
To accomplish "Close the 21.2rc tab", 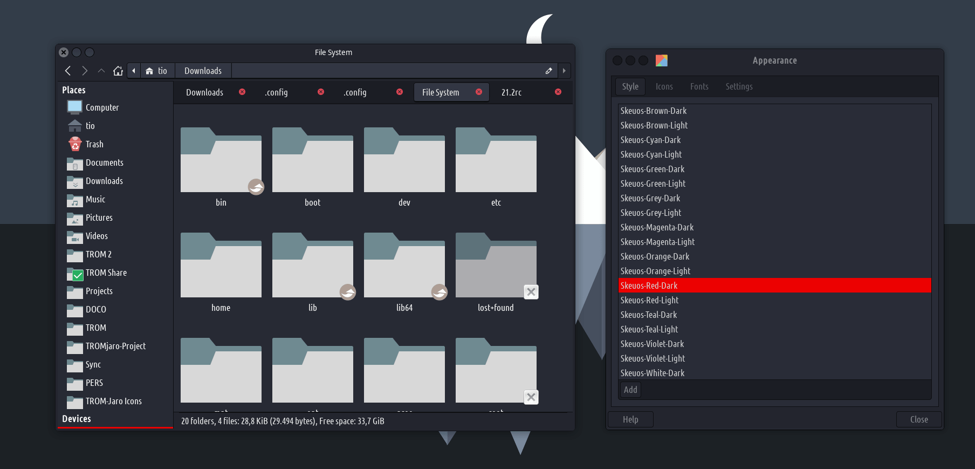I will click(558, 92).
